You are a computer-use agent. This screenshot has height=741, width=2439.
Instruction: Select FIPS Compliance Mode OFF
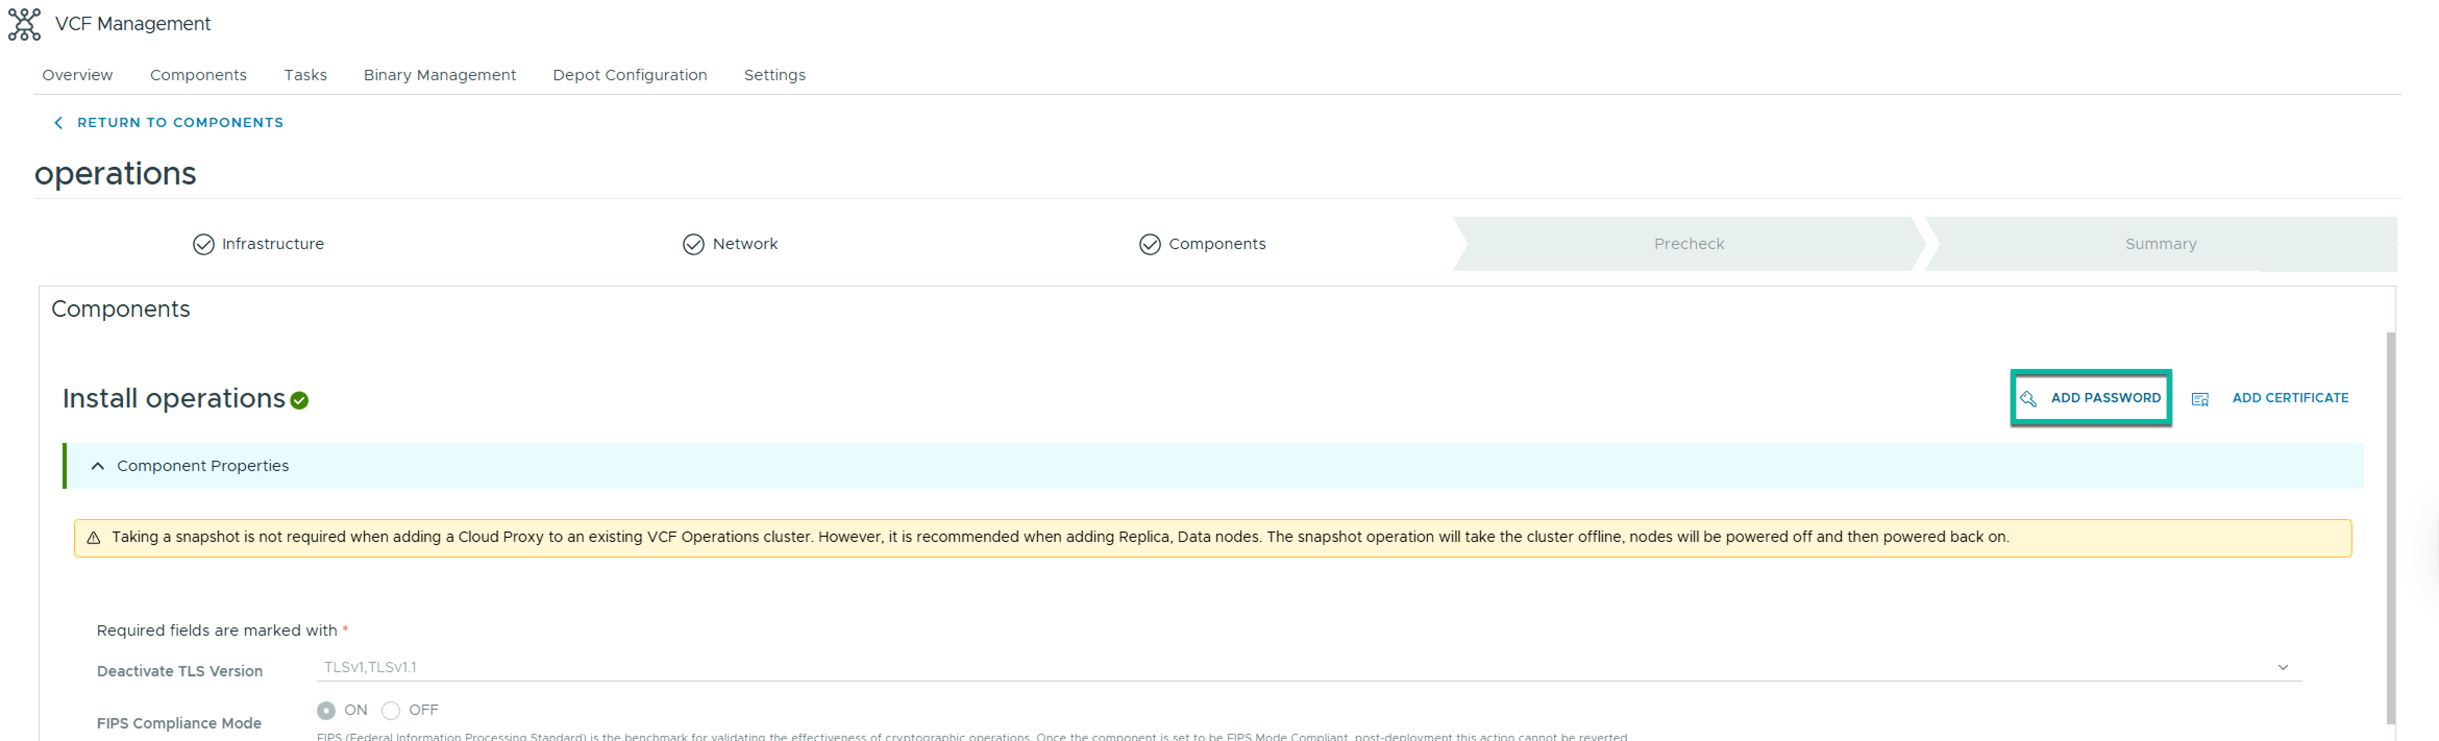coord(391,710)
